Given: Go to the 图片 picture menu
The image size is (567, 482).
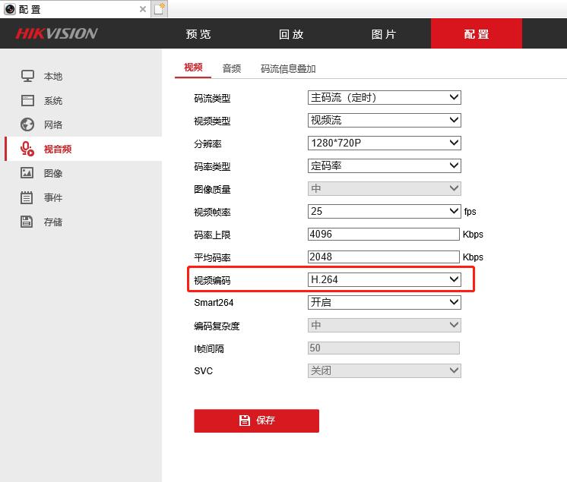Looking at the screenshot, I should [x=384, y=34].
